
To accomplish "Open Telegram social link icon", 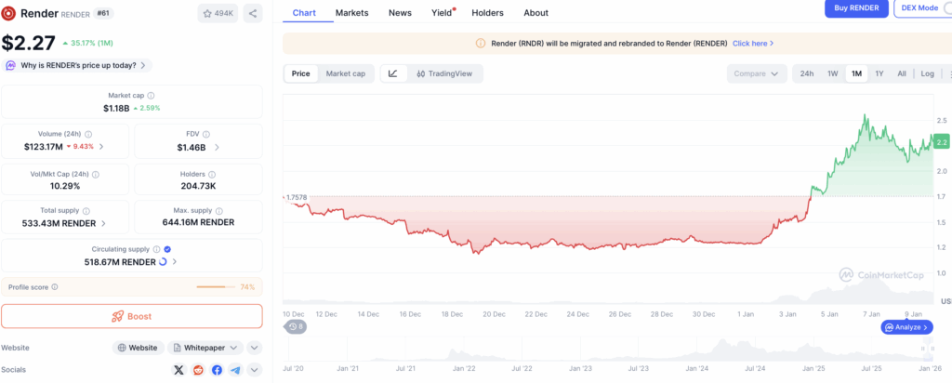I will pyautogui.click(x=235, y=370).
